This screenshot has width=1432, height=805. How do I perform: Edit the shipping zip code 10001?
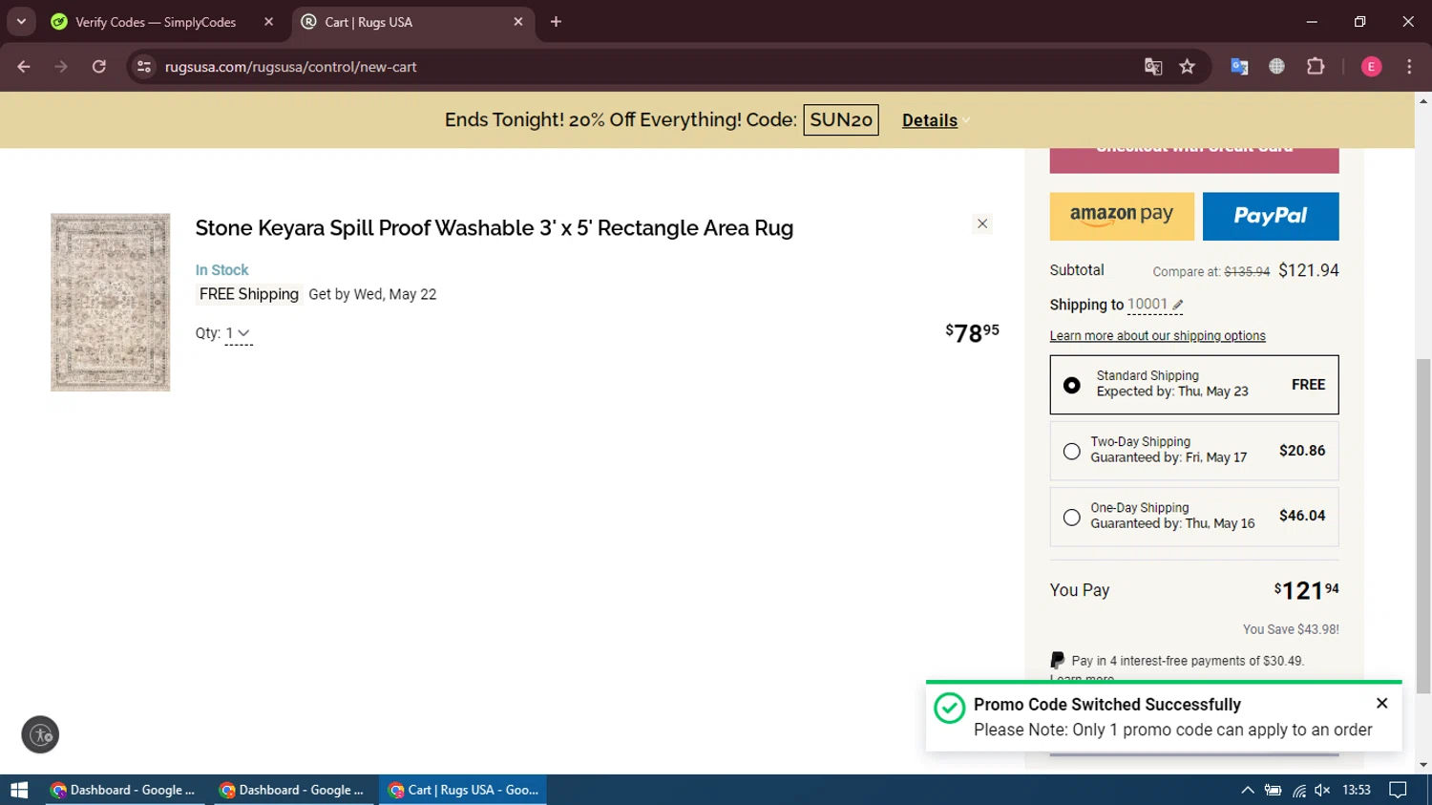1148,305
